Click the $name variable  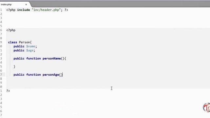click(x=31, y=46)
